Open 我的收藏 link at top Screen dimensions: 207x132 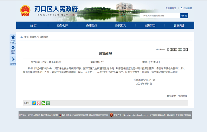188,8
